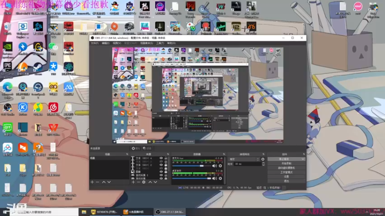
Task: Click Windows search box on taskbar
Action: click(44, 212)
